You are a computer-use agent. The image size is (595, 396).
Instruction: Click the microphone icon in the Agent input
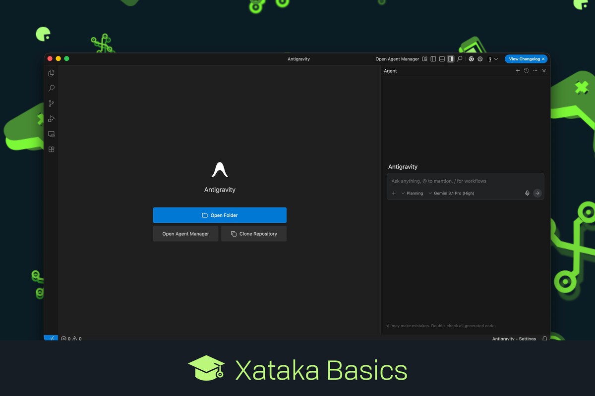(x=527, y=193)
